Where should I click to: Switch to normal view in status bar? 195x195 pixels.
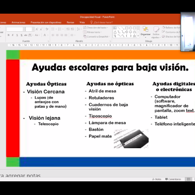(x=189, y=179)
